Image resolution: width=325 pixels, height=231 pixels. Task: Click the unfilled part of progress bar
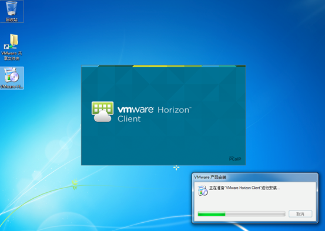[x=255, y=214]
